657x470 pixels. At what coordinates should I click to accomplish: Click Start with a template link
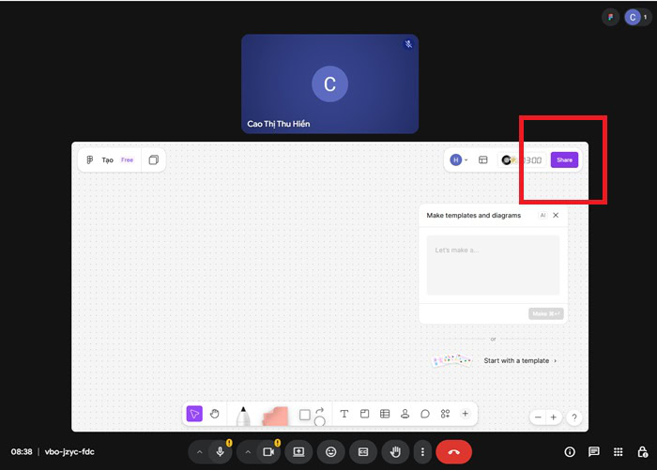coord(519,360)
